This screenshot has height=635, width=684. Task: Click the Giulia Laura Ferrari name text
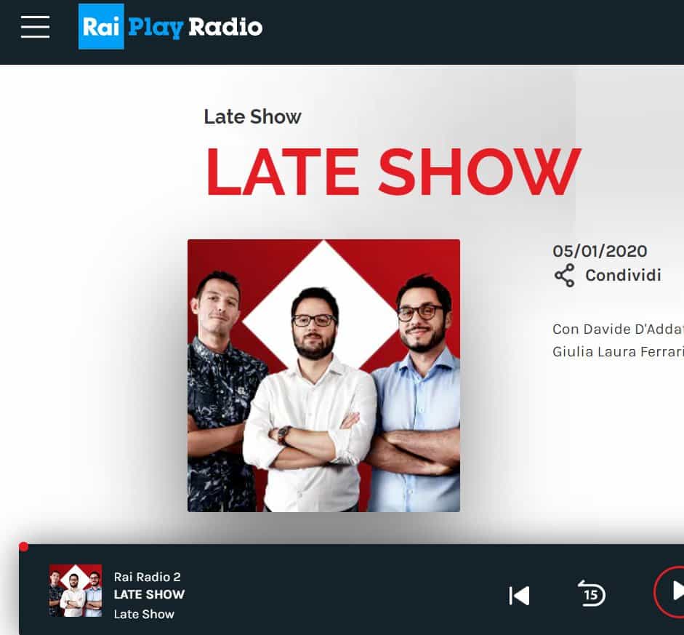(617, 352)
